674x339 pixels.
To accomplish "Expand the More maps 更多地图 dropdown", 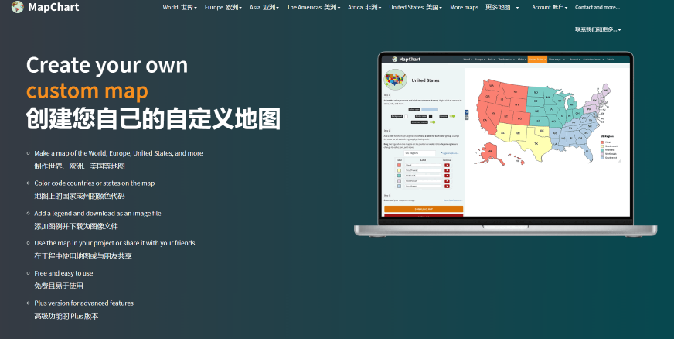I will coord(484,7).
